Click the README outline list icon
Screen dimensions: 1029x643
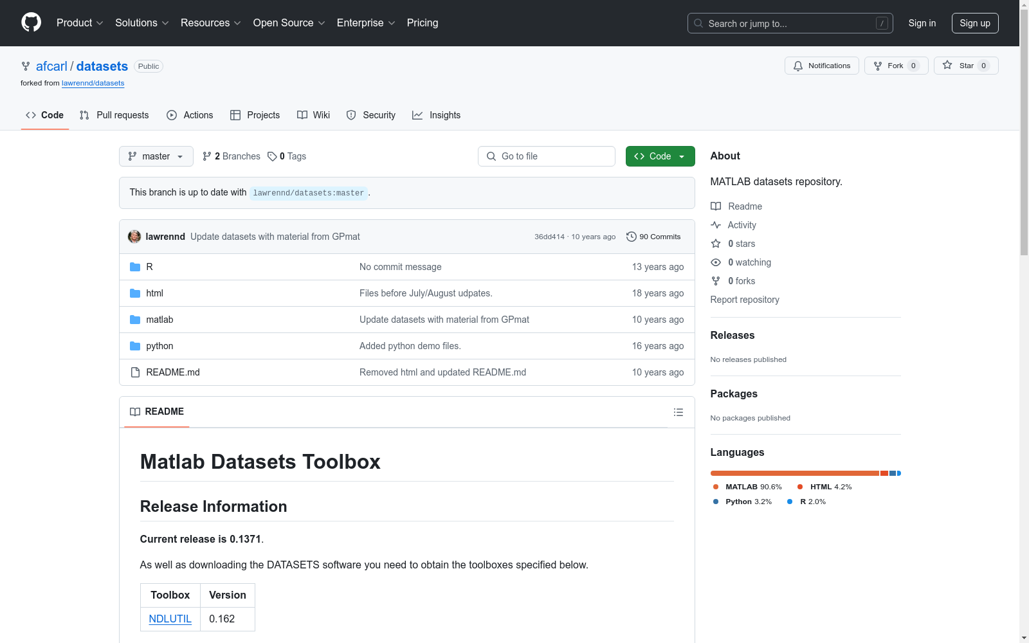pos(678,412)
